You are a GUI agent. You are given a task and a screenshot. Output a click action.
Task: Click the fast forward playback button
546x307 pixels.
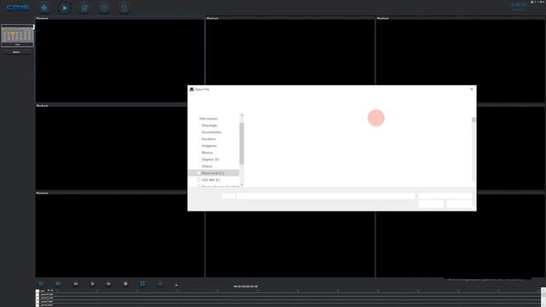point(108,284)
